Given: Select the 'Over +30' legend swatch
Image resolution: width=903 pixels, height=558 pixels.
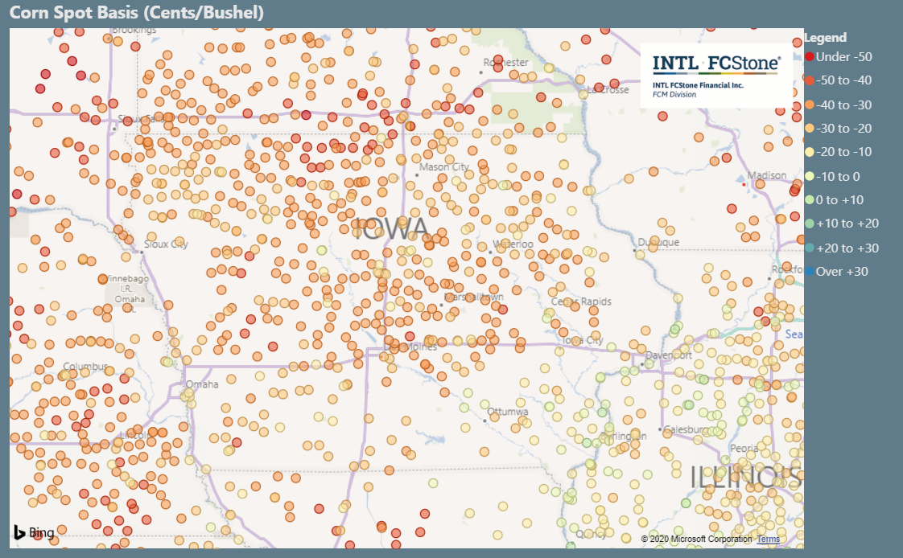Looking at the screenshot, I should tap(809, 271).
